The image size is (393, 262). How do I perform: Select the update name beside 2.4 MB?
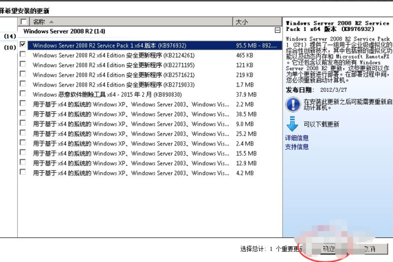point(131,144)
